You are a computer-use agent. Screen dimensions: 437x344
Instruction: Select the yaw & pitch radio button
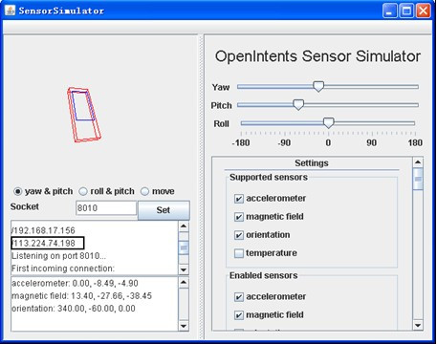click(x=18, y=191)
